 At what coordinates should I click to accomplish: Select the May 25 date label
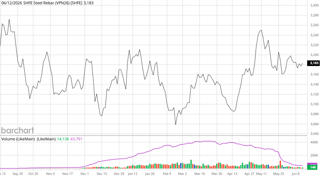[278, 174]
